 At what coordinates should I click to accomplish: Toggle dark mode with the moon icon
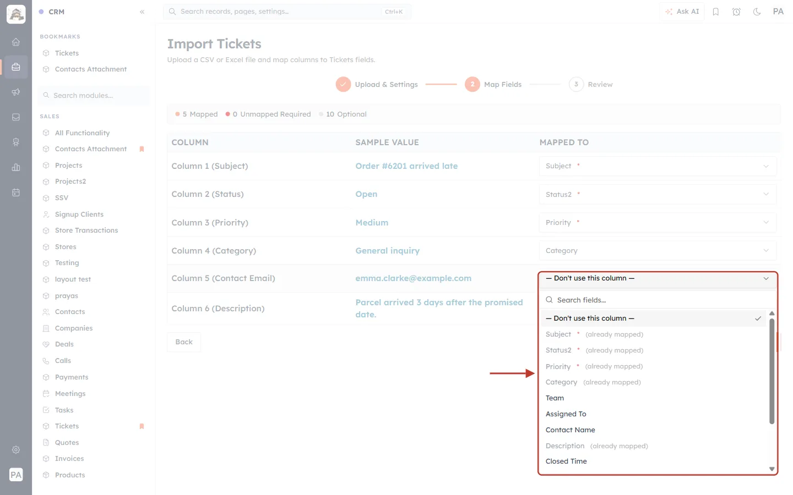757,12
